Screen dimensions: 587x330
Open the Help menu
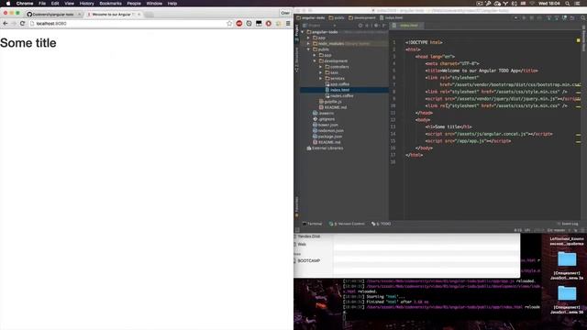pyautogui.click(x=172, y=4)
